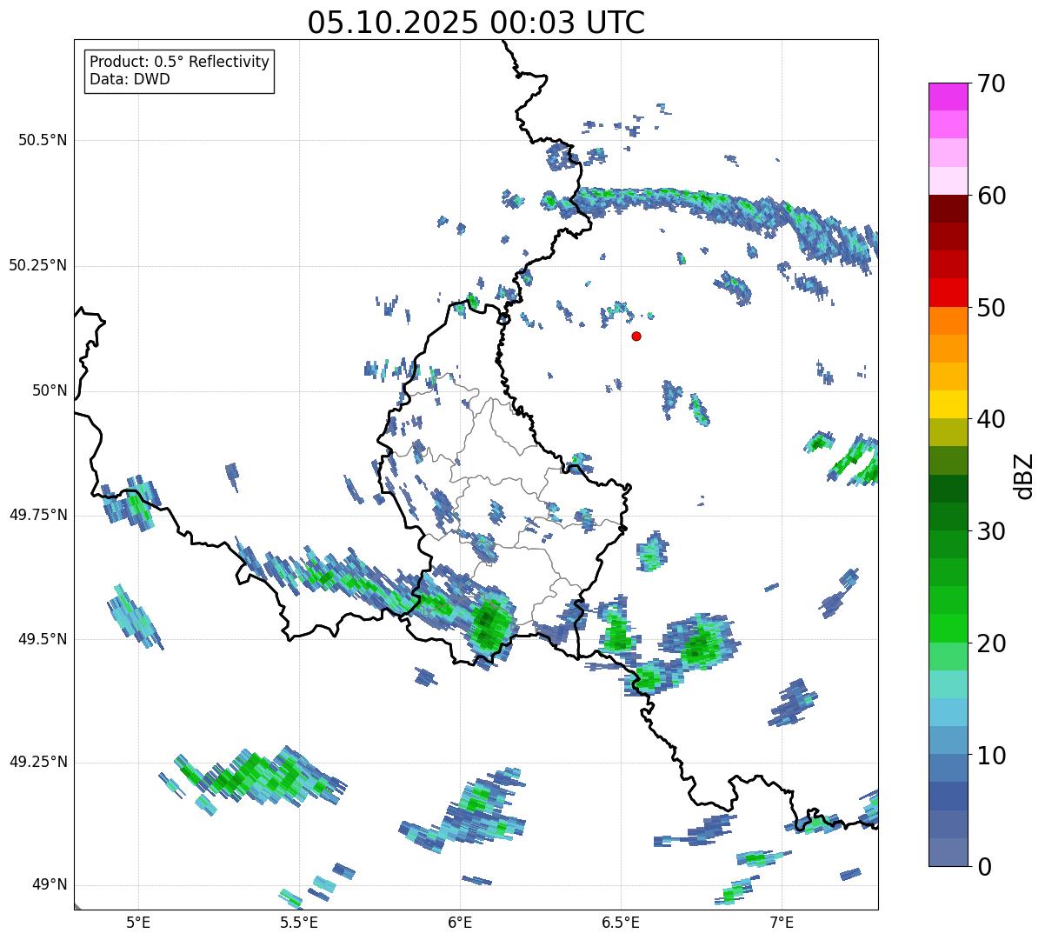
Task: Click the plot title '05.10.2025 00:03 UTC'
Action: [476, 23]
